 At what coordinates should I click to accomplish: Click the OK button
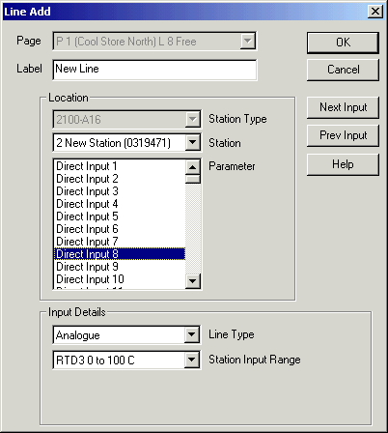point(343,43)
